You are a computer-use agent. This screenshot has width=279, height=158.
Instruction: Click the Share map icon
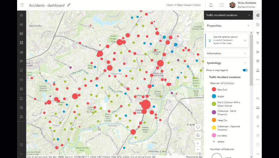click(x=22, y=98)
